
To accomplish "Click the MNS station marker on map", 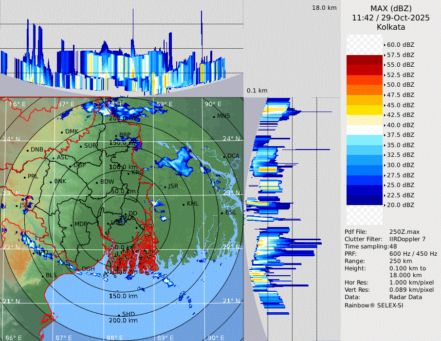I will click(x=214, y=116).
